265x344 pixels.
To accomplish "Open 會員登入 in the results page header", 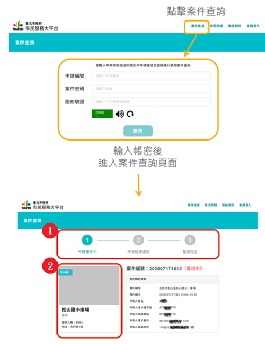I will 245,205.
